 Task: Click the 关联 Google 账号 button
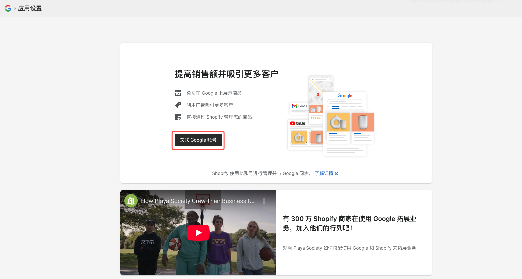[198, 140]
